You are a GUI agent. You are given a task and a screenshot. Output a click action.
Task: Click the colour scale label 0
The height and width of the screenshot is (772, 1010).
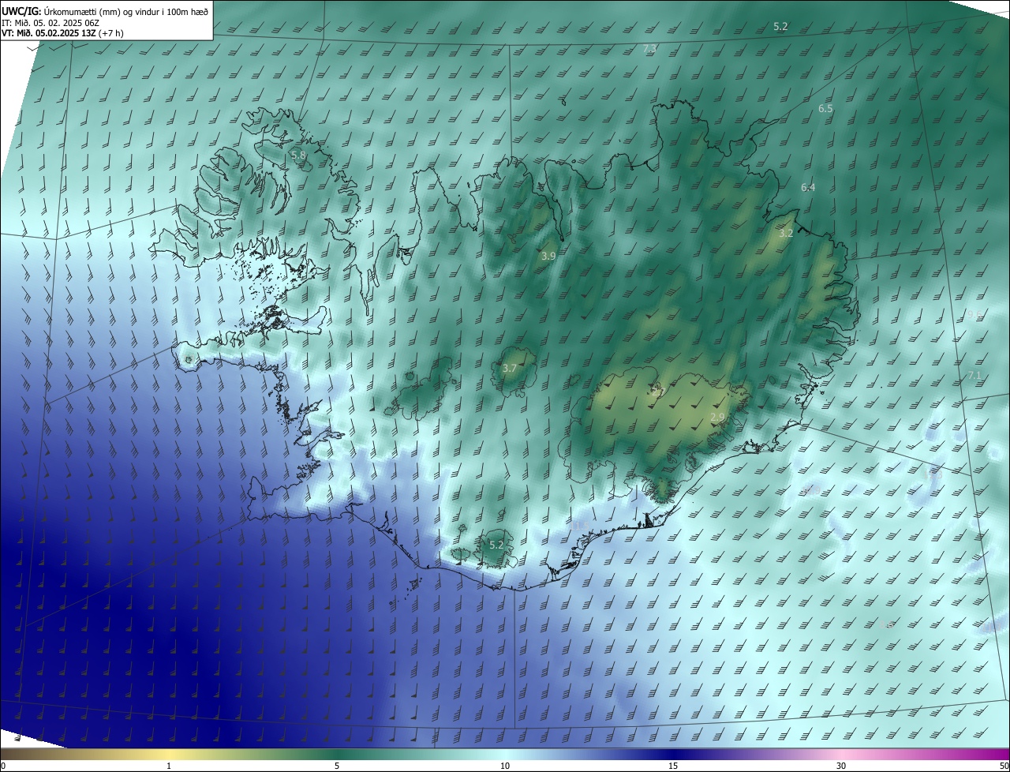pos(3,766)
